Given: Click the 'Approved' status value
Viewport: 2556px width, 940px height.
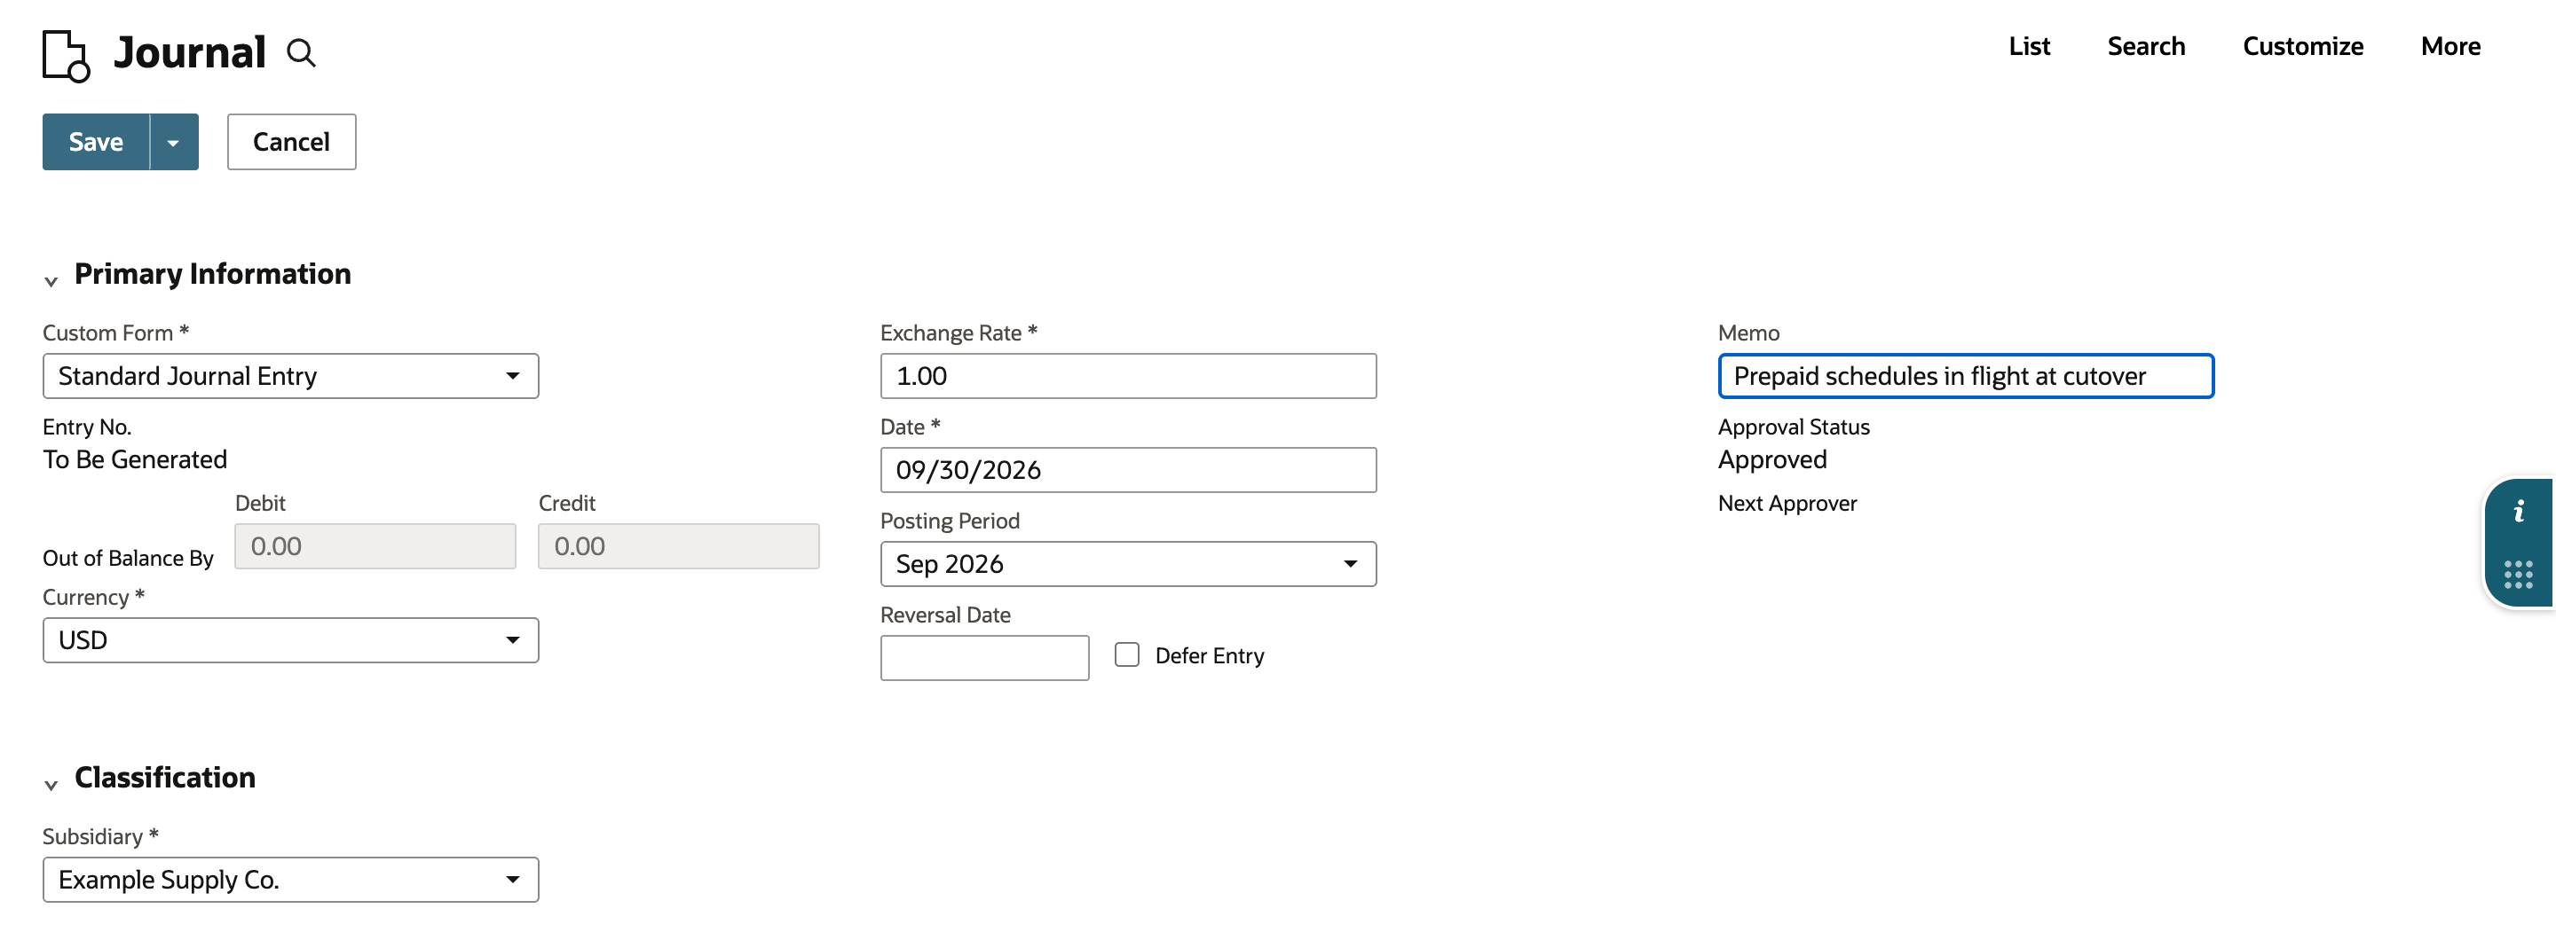Looking at the screenshot, I should (1772, 459).
